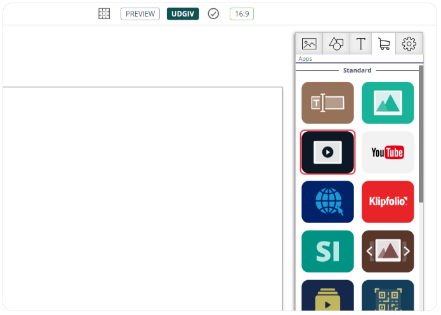Screen dimensions: 441x315
Task: Switch to the image media tab
Action: [309, 44]
